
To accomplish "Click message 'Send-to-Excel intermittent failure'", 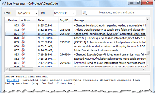I will pyautogui.click(x=109, y=63).
